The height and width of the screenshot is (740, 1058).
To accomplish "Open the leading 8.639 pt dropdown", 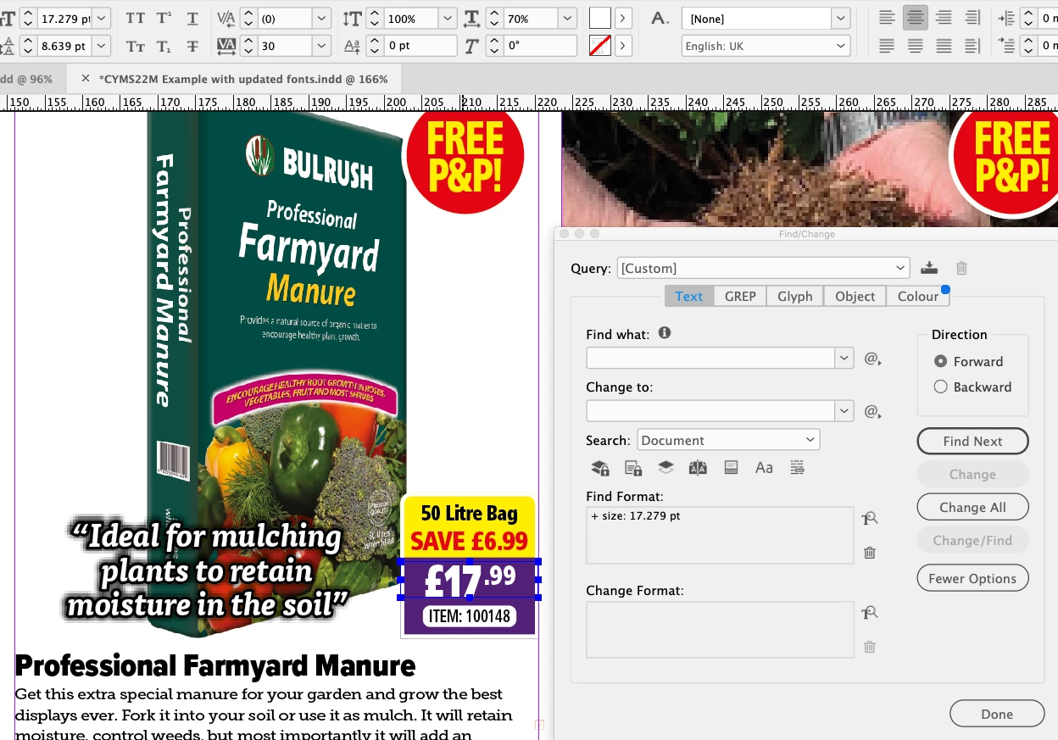I will click(101, 47).
